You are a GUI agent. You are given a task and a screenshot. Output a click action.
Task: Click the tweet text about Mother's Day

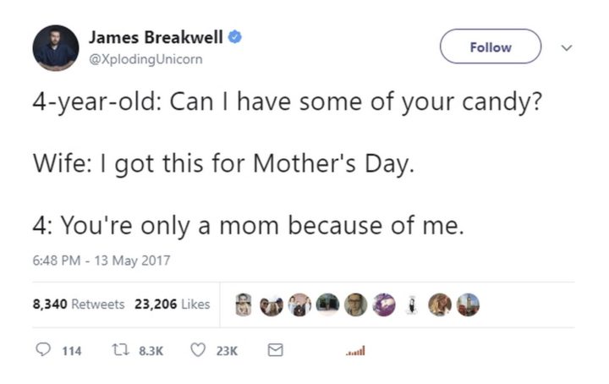click(223, 162)
